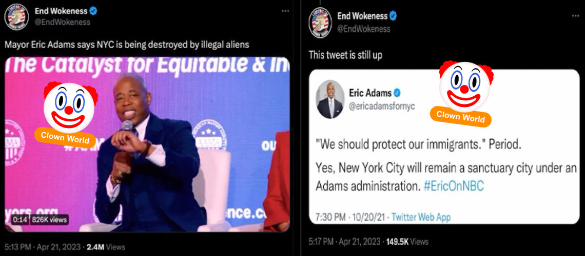Click the verified badge next to Eric Adams

pyautogui.click(x=398, y=92)
